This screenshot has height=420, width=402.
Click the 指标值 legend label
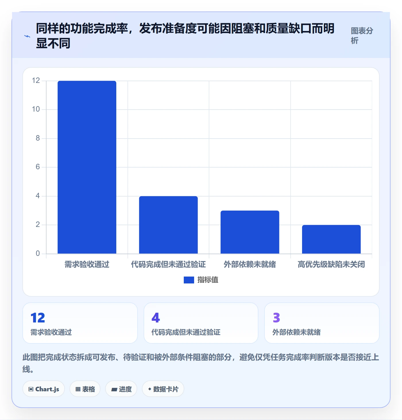(x=208, y=280)
